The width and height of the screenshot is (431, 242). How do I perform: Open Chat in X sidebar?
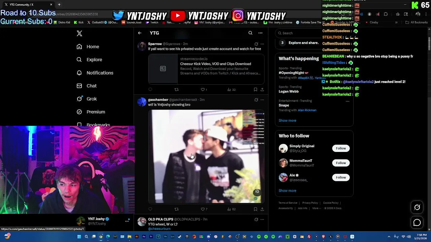point(87,86)
